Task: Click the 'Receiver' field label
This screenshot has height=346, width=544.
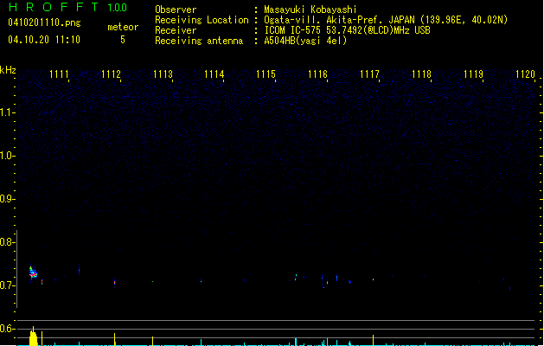Action: point(176,30)
